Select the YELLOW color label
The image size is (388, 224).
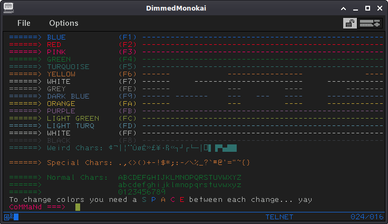click(61, 74)
